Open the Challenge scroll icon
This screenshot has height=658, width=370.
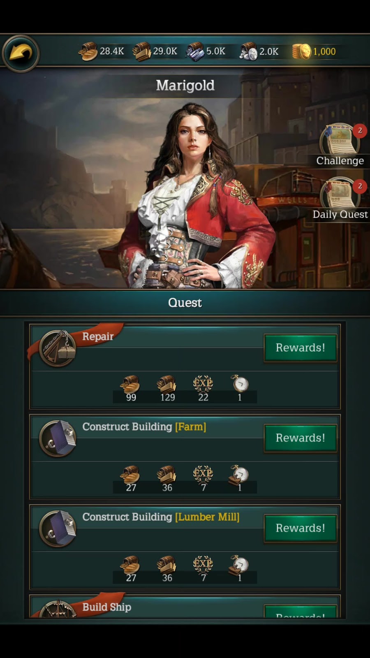(340, 140)
